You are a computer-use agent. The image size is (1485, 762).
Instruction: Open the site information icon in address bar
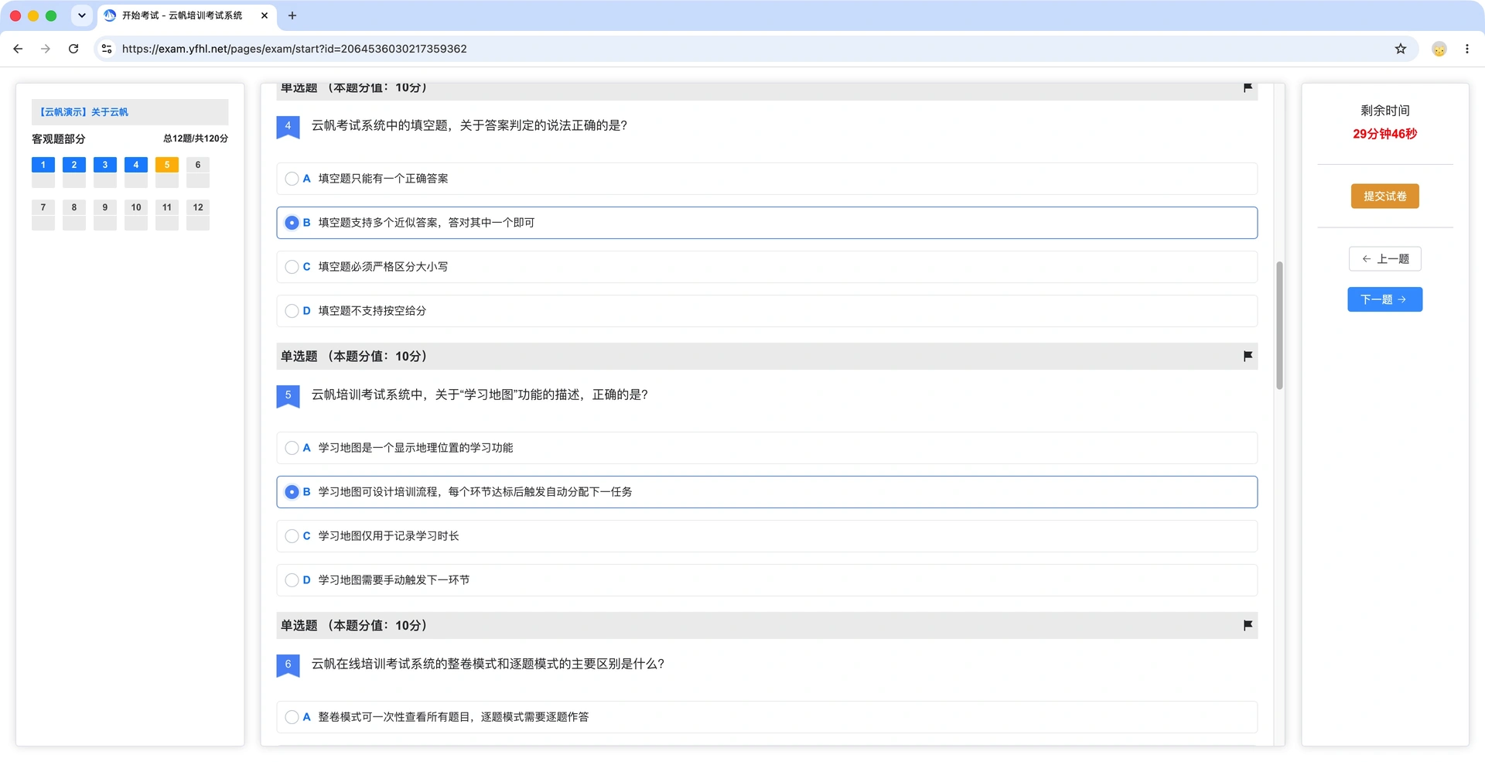pyautogui.click(x=107, y=49)
